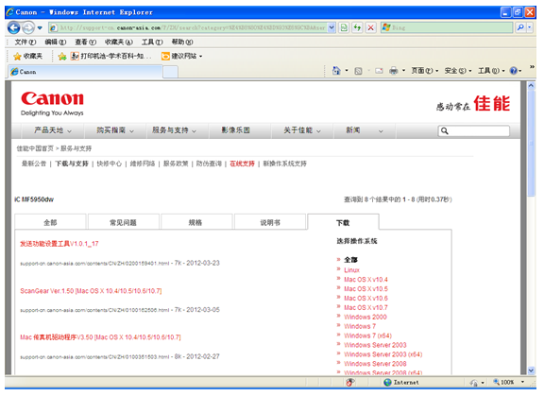544x396 pixels.
Task: Expand the command bar chevron overflow
Action: 532,67
